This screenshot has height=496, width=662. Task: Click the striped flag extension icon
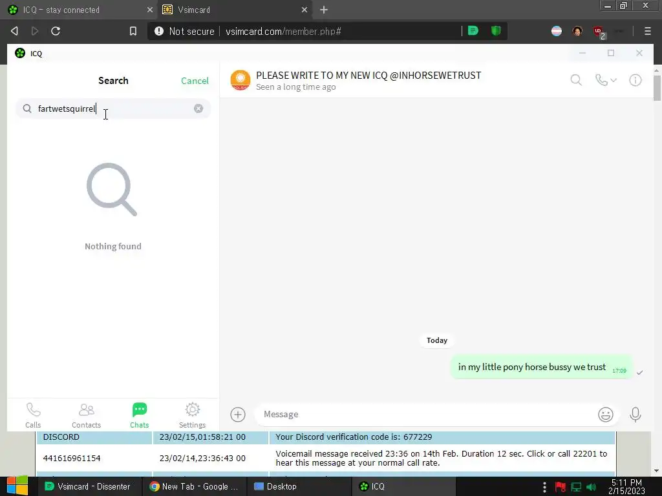point(557,31)
